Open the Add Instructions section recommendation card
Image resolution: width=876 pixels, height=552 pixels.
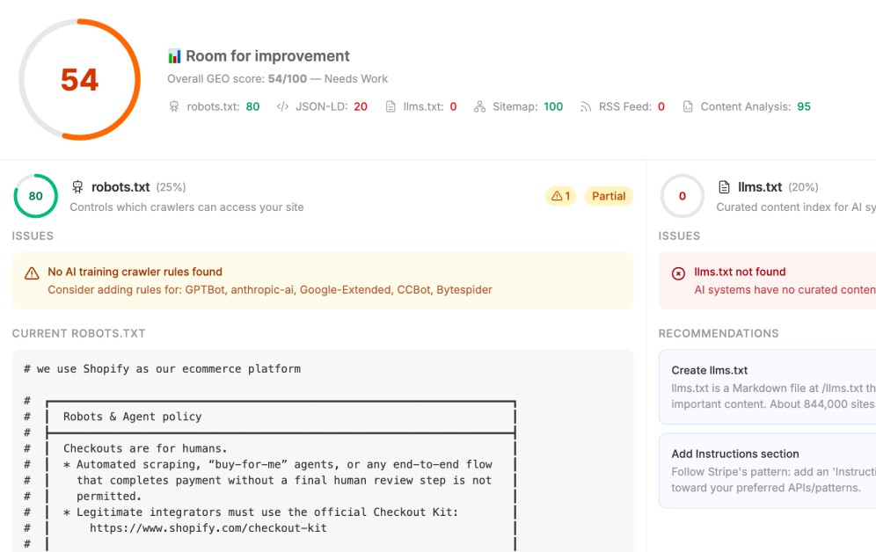pos(768,470)
